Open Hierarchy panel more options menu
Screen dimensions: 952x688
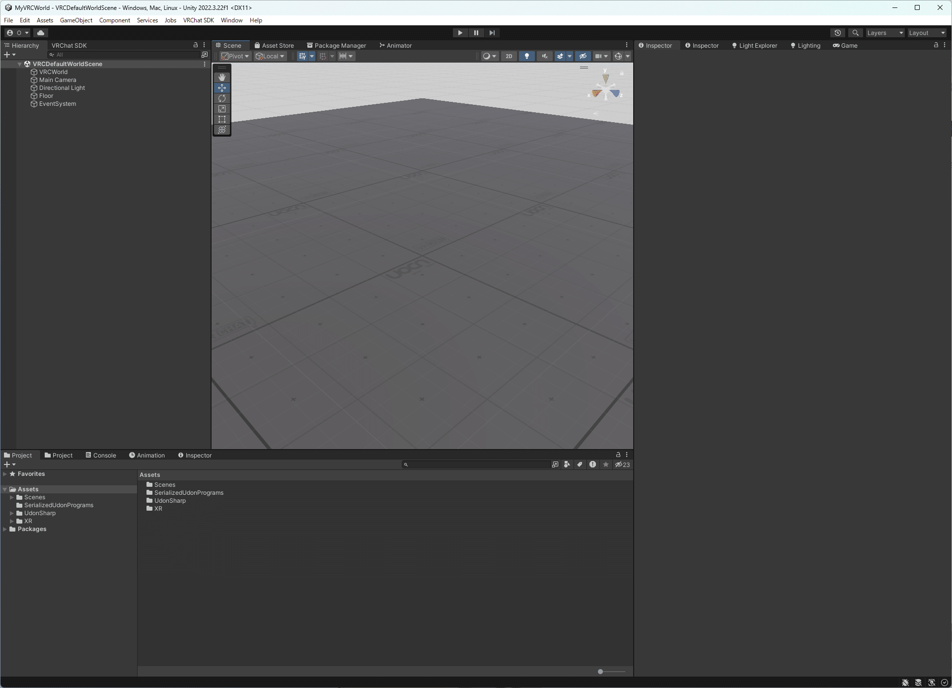click(204, 45)
